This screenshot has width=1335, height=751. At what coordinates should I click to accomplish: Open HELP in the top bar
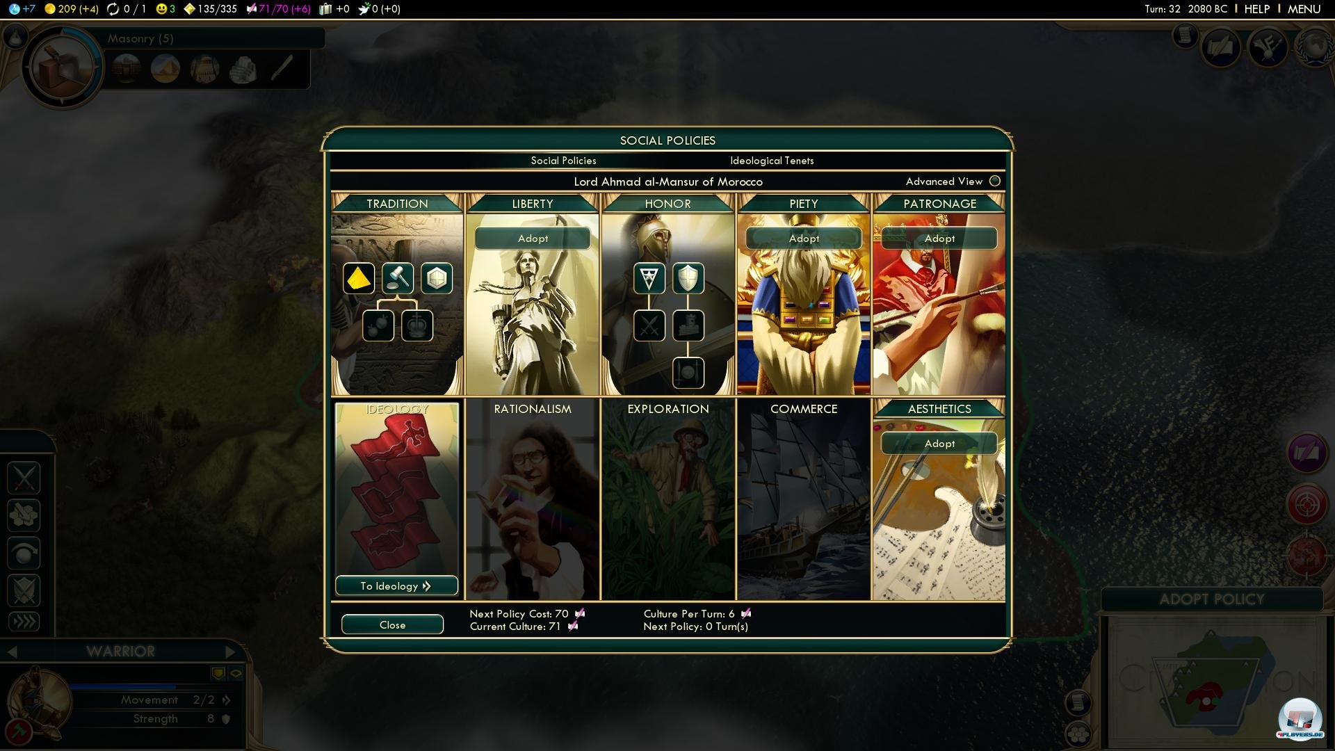tap(1256, 9)
